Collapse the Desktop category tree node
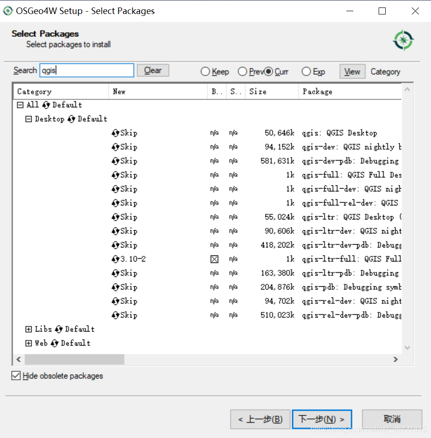 point(29,119)
